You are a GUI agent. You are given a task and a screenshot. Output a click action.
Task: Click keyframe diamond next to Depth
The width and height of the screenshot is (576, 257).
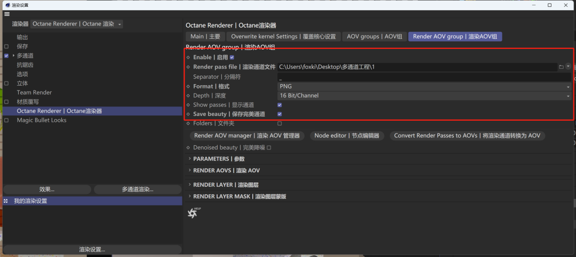point(188,96)
